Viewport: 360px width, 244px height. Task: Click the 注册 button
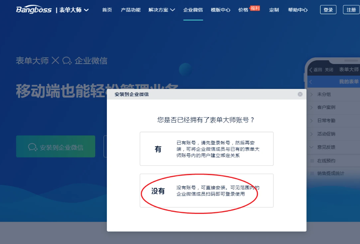[351, 10]
